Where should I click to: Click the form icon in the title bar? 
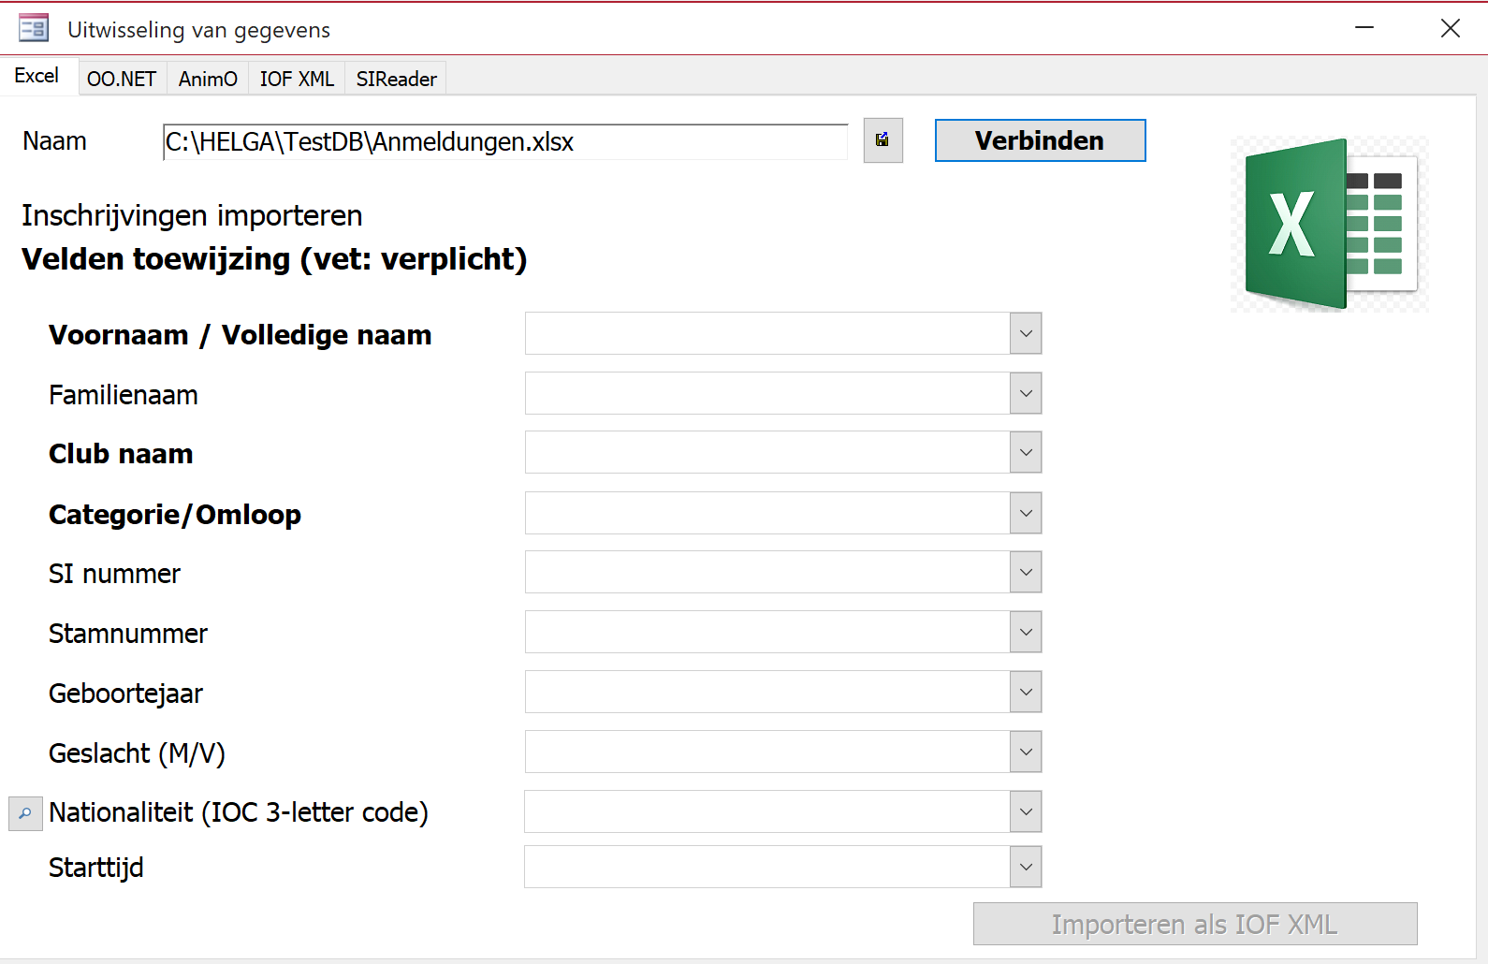click(x=34, y=28)
